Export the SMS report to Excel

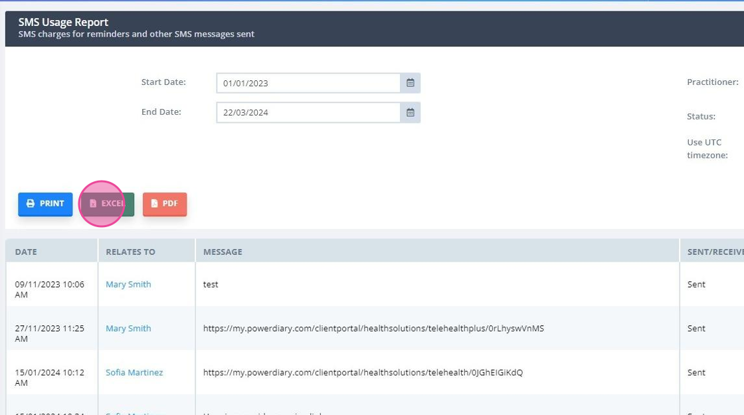point(106,204)
